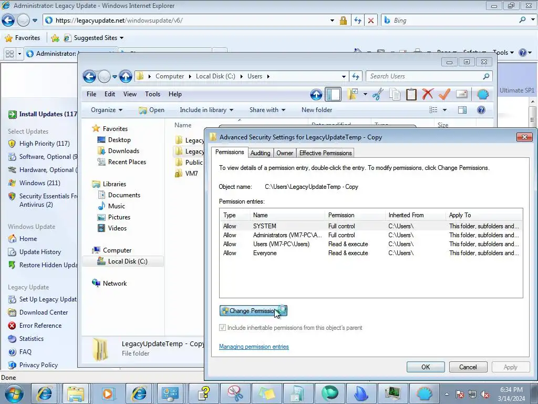Open the Organize dropdown
Image resolution: width=538 pixels, height=404 pixels.
pos(107,110)
